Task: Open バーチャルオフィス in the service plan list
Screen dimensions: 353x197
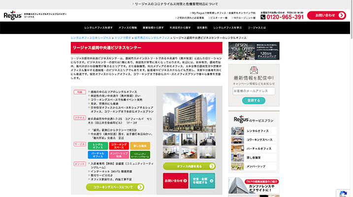Action: [254, 149]
